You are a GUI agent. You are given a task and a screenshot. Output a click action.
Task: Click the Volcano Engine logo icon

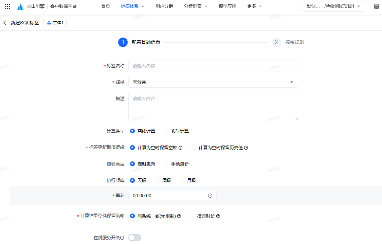tap(20, 6)
